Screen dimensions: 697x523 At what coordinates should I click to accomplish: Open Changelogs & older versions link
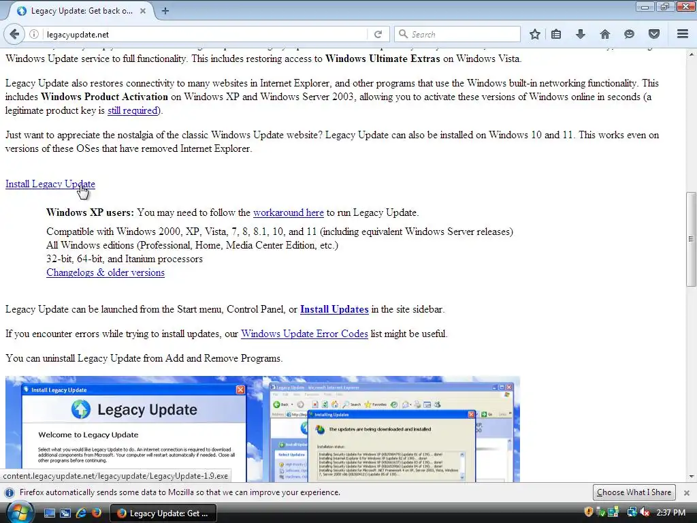tap(106, 272)
